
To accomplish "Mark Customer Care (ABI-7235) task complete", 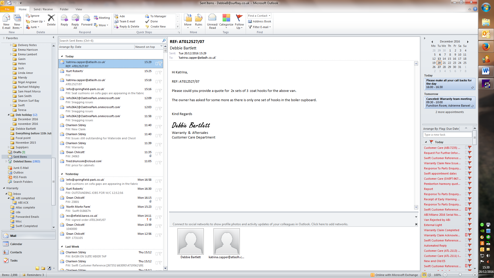I will click(470, 147).
